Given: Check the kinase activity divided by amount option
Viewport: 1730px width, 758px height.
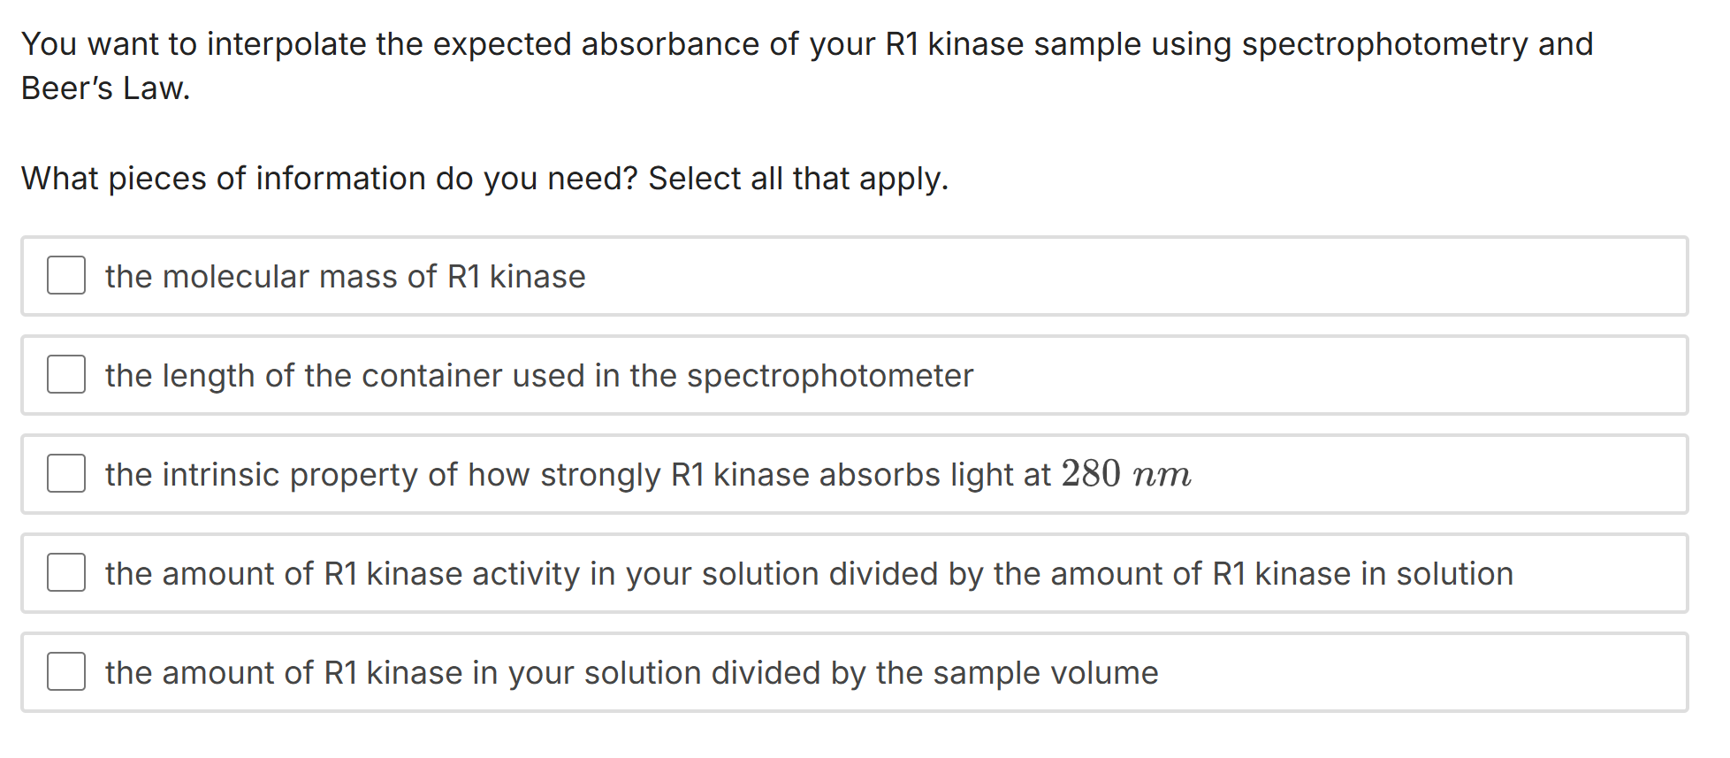Looking at the screenshot, I should tap(65, 573).
